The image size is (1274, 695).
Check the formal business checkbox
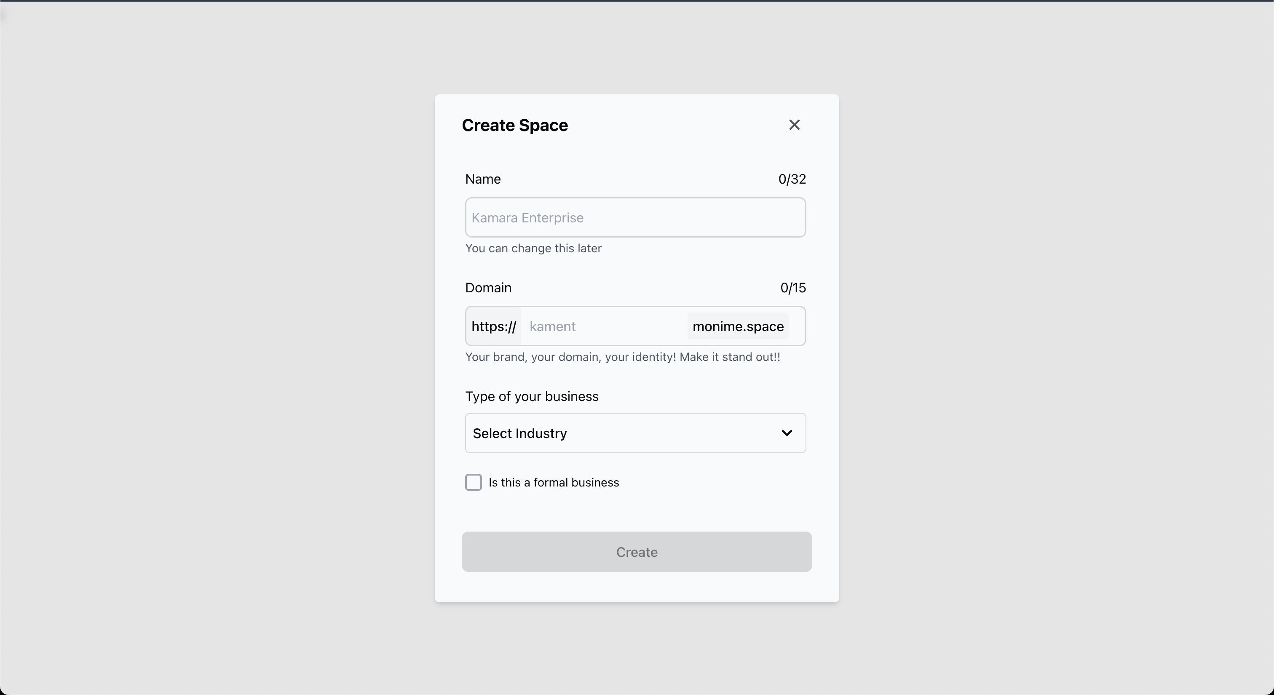coord(473,482)
